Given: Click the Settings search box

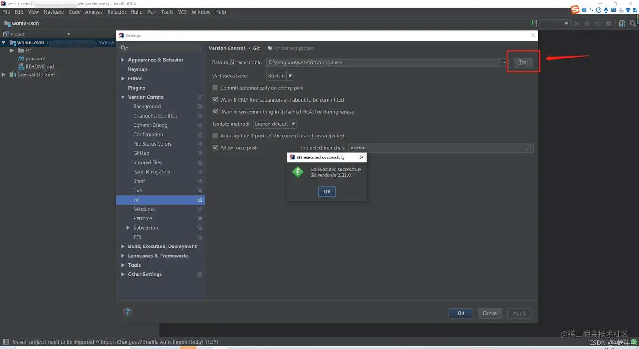Looking at the screenshot, I should pos(161,48).
